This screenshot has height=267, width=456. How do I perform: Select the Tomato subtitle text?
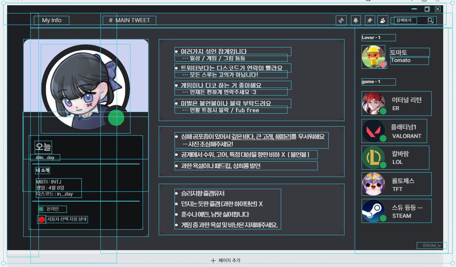point(401,60)
